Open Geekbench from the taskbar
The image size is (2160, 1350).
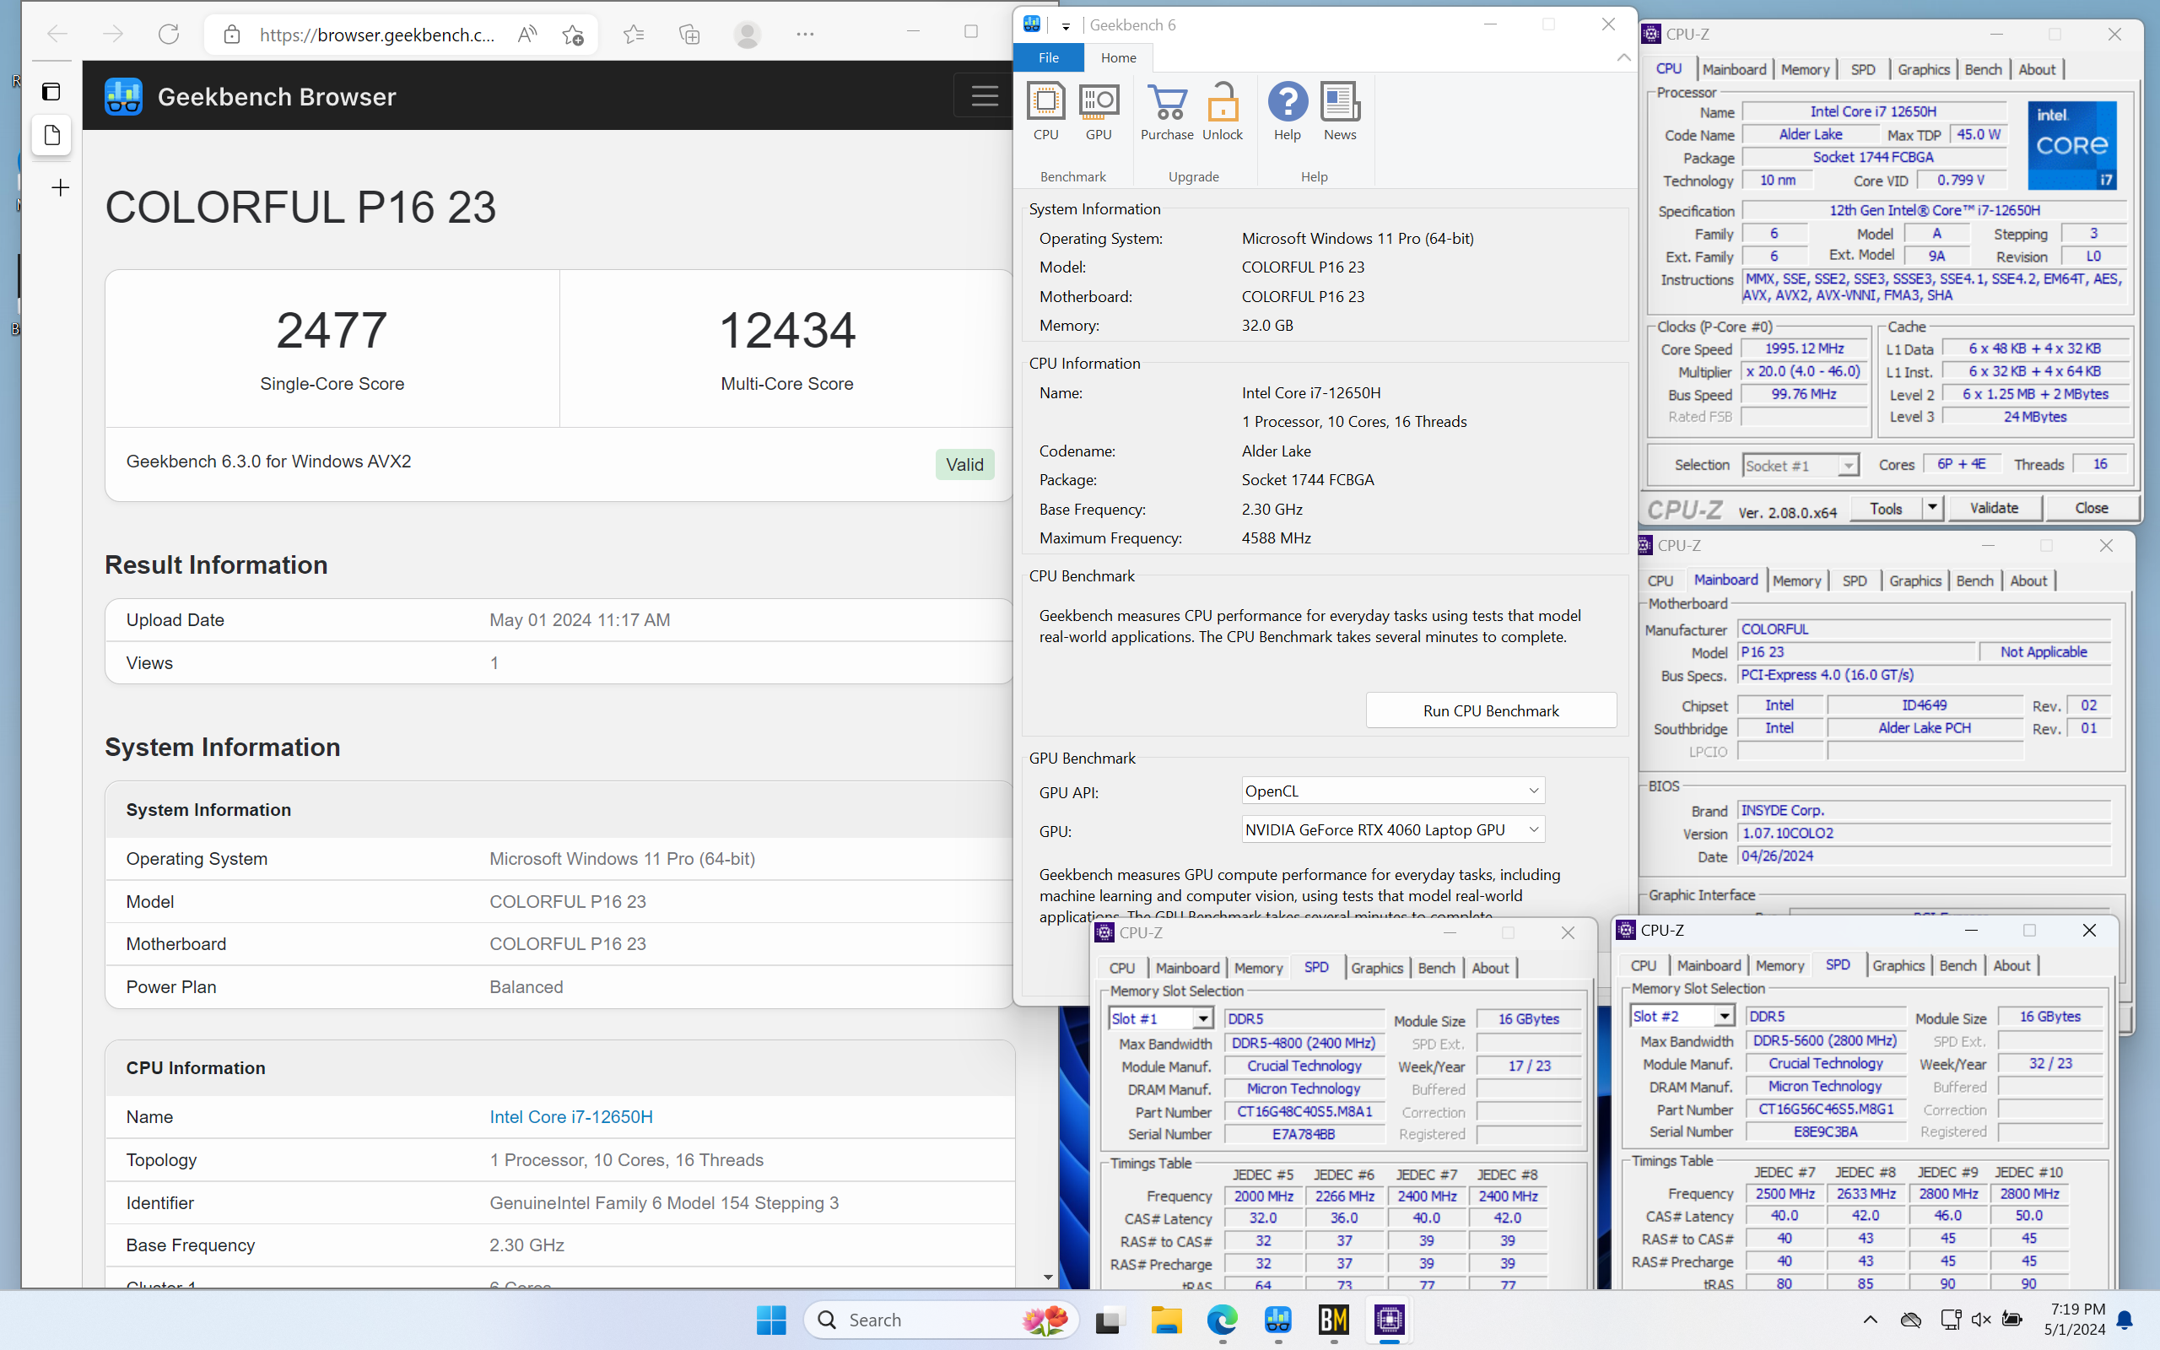pyautogui.click(x=1278, y=1320)
